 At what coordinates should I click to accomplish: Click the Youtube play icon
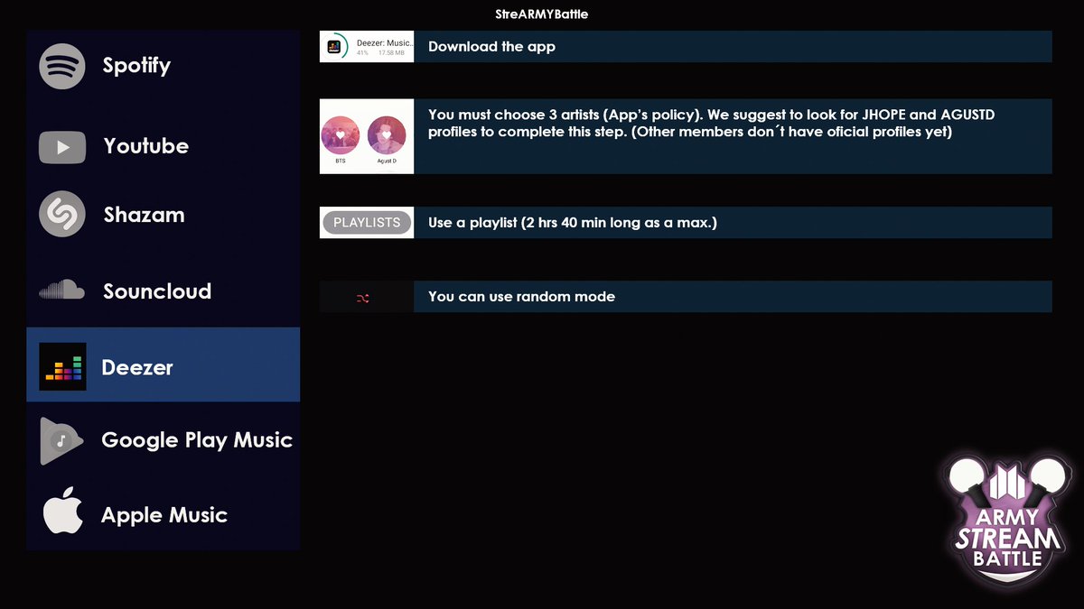(x=62, y=147)
